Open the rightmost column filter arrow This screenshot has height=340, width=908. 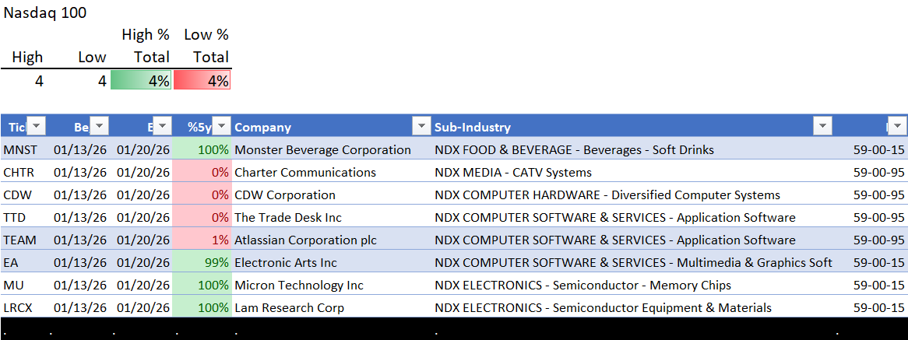(898, 127)
